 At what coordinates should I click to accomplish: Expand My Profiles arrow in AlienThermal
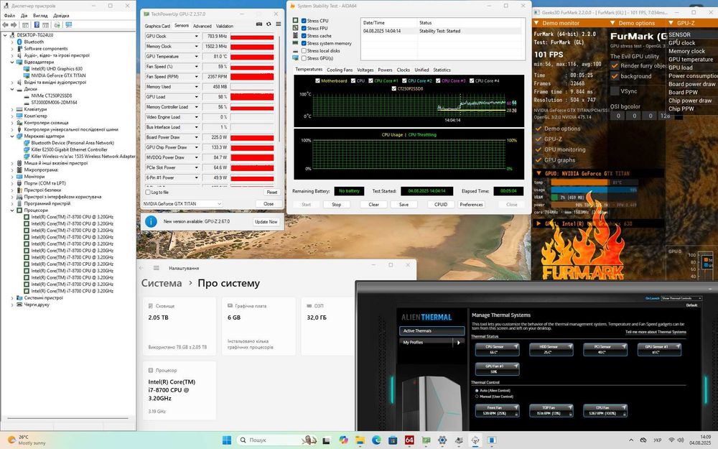click(458, 342)
